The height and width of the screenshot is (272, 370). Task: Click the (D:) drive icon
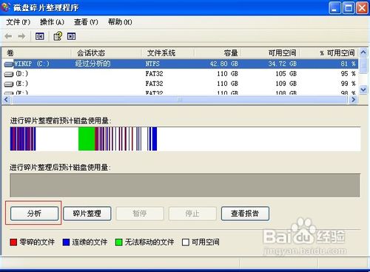click(9, 74)
